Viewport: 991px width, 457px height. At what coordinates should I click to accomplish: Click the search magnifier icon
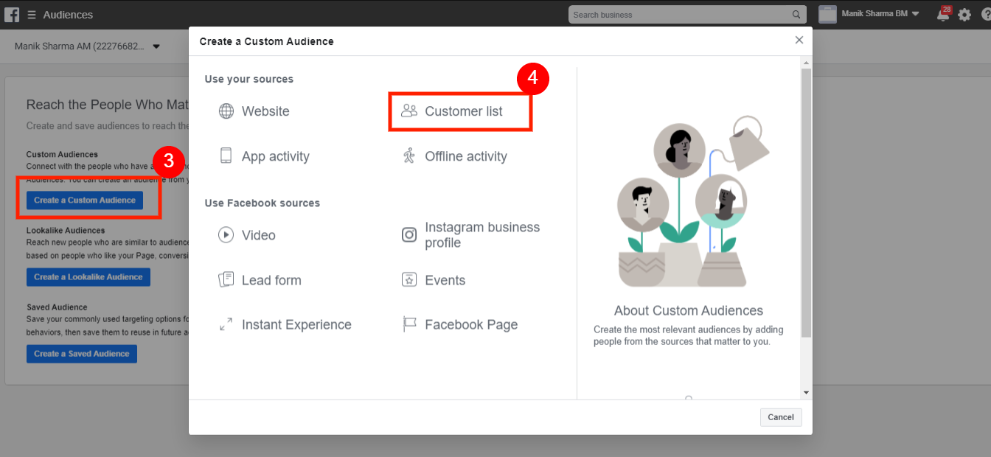pyautogui.click(x=796, y=15)
